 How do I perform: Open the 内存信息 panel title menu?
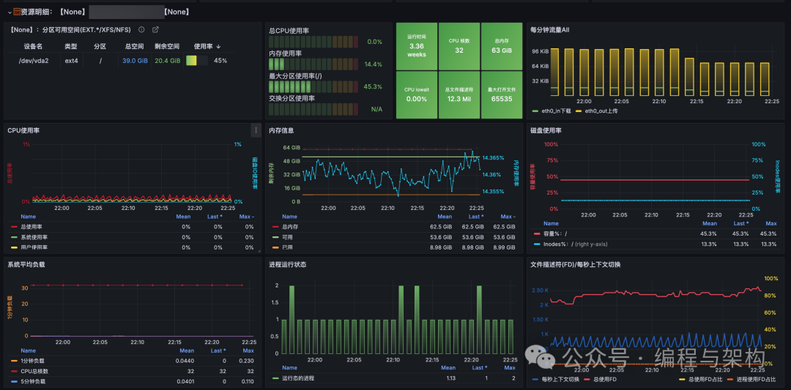[281, 130]
